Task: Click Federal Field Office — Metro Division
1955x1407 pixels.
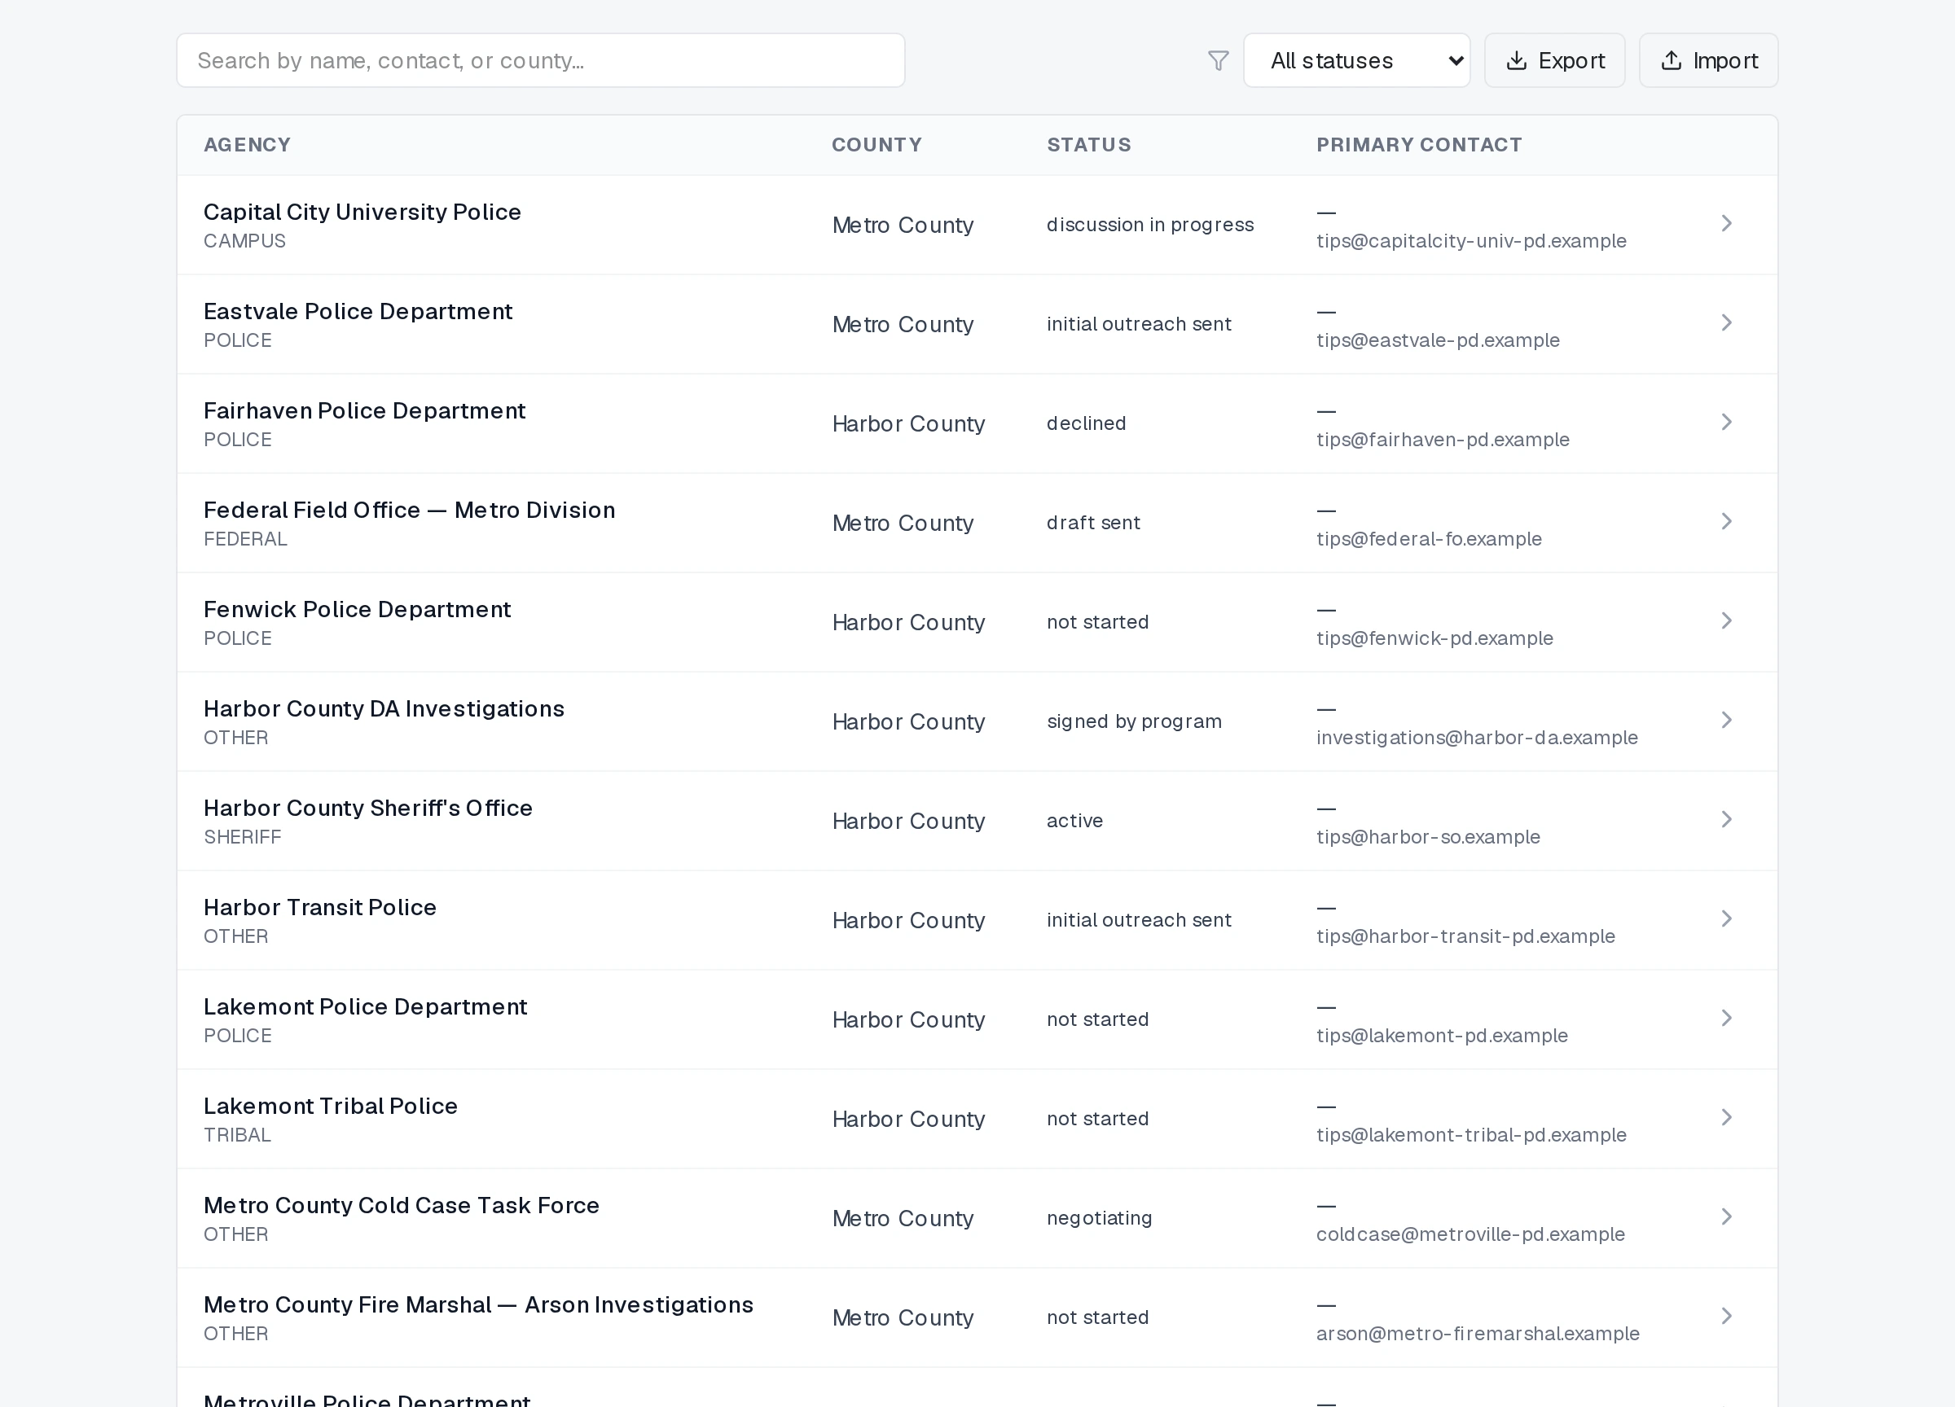Action: click(x=410, y=510)
